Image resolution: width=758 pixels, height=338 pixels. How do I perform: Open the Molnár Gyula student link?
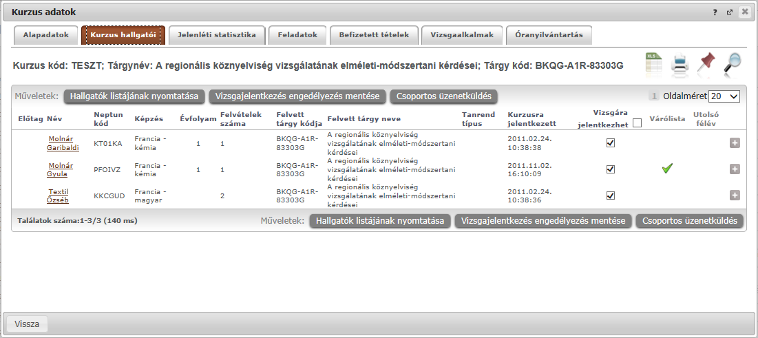61,169
